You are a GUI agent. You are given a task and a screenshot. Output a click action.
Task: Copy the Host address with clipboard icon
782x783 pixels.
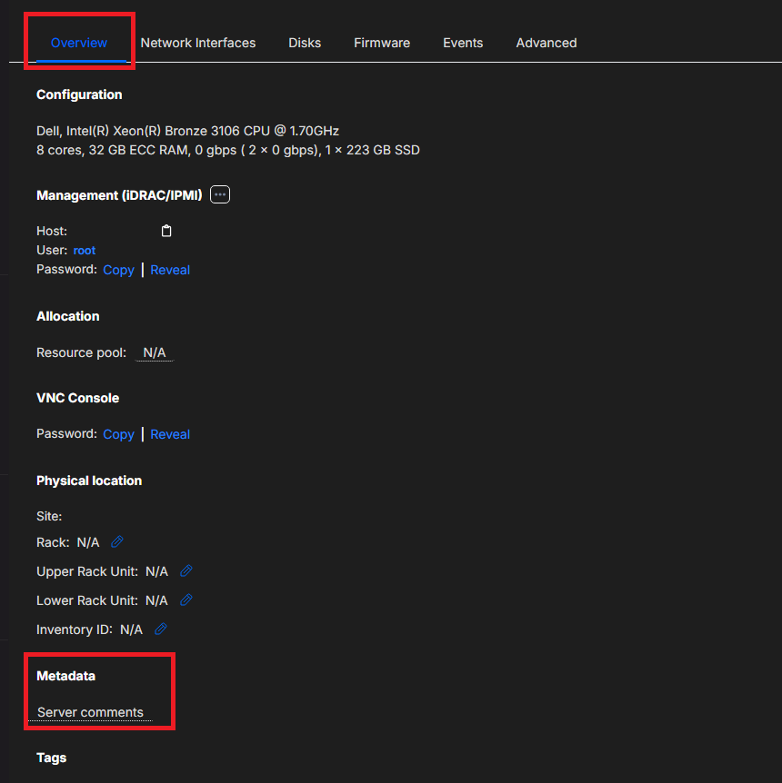point(166,231)
